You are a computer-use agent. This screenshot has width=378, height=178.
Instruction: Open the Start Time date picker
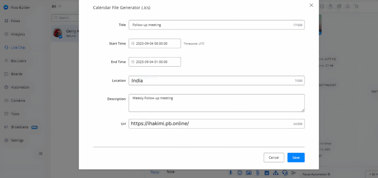[155, 43]
